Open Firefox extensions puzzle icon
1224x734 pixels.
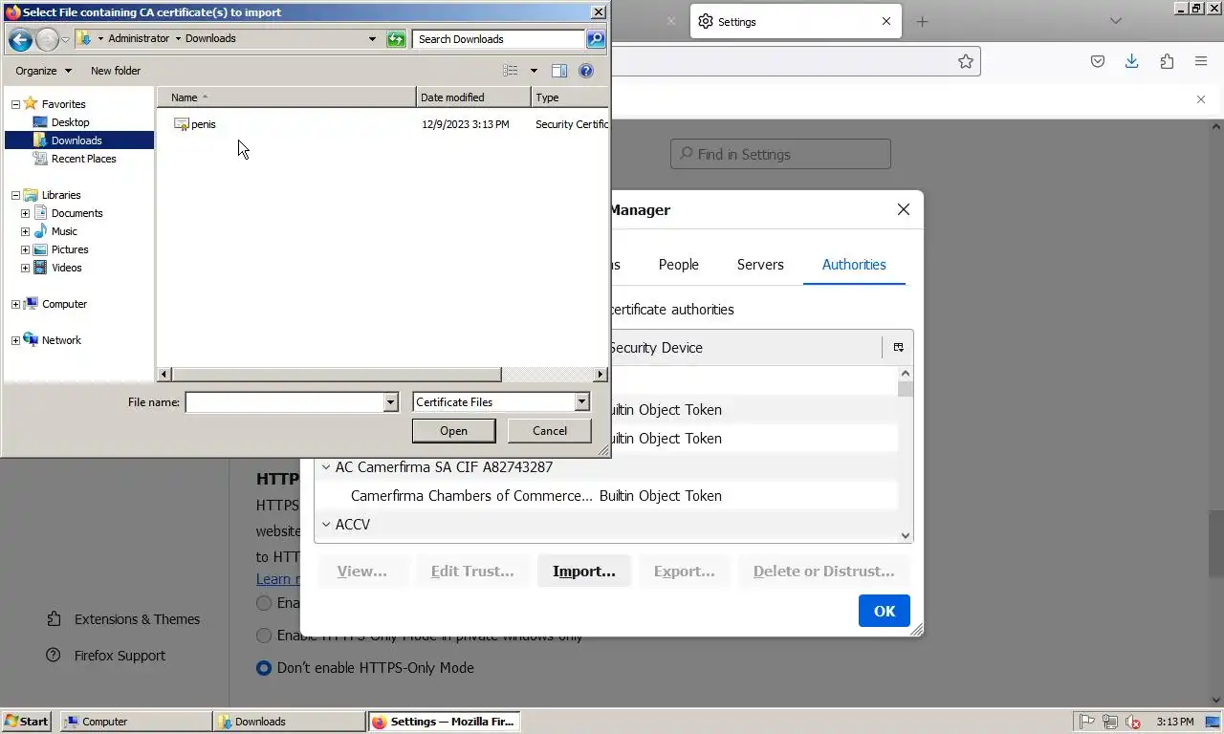pyautogui.click(x=1167, y=61)
